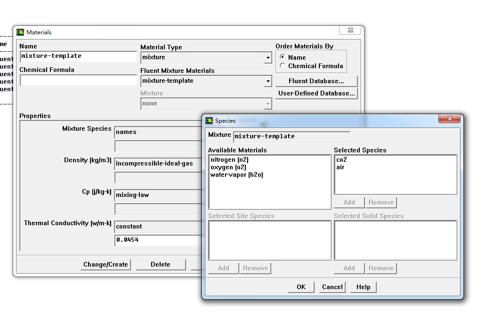This screenshot has height=323, width=493.
Task: Select oxygen (o2) in Available Materials
Action: click(x=228, y=167)
